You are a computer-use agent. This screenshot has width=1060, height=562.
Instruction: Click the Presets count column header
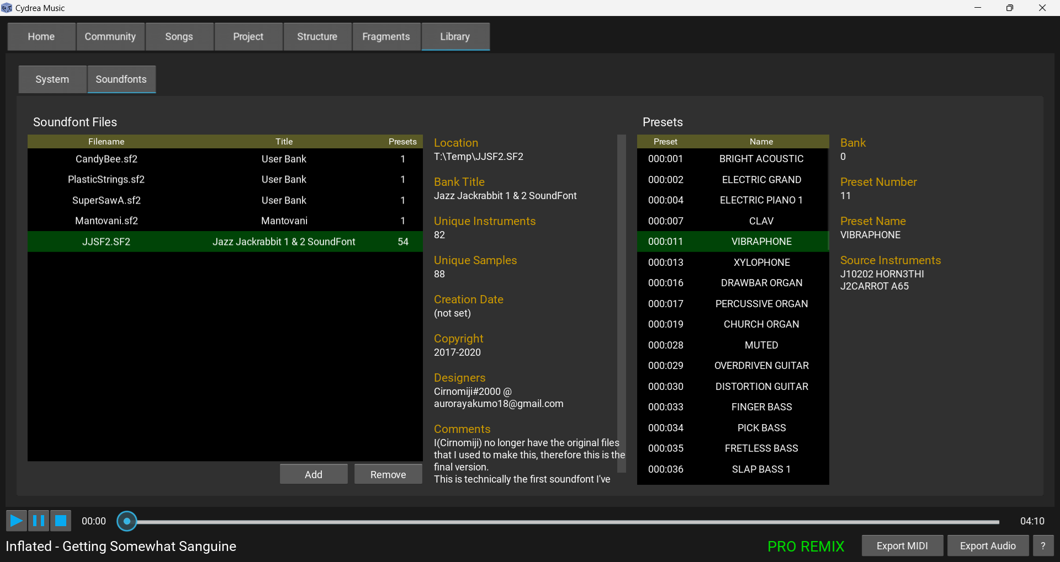pyautogui.click(x=402, y=142)
